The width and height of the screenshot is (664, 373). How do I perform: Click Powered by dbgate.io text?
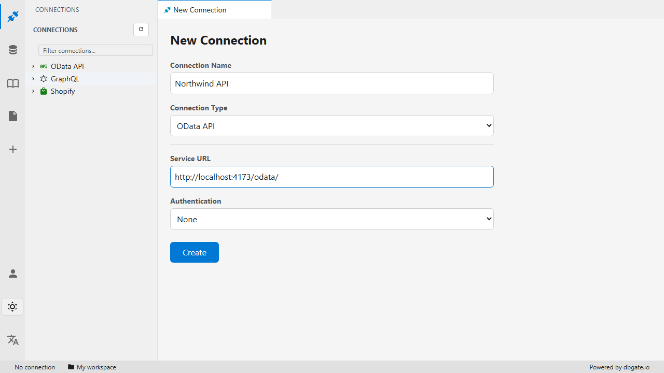click(x=619, y=367)
